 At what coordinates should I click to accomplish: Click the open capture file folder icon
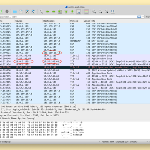point(15,12)
